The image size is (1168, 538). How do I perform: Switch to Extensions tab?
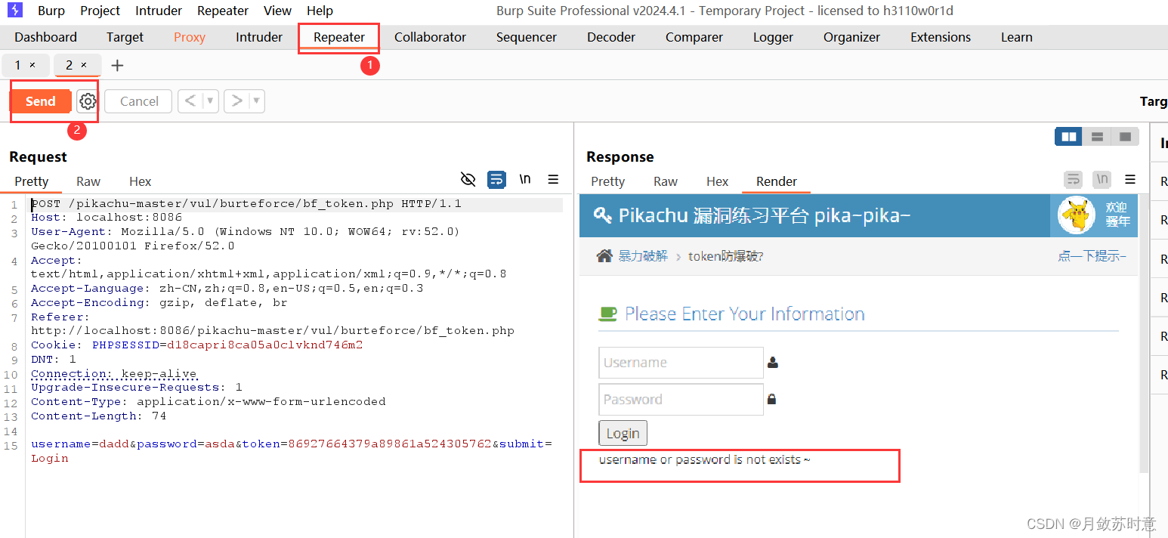click(941, 37)
